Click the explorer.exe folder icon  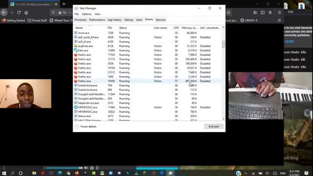76,46
